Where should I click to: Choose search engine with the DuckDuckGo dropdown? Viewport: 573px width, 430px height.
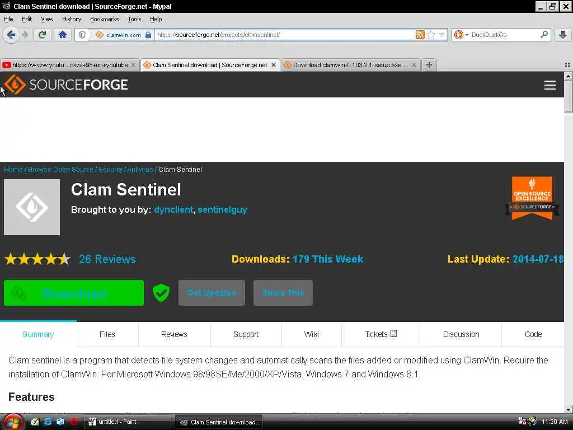461,35
